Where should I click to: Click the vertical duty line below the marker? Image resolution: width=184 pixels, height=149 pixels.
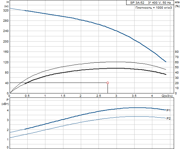click(108, 88)
